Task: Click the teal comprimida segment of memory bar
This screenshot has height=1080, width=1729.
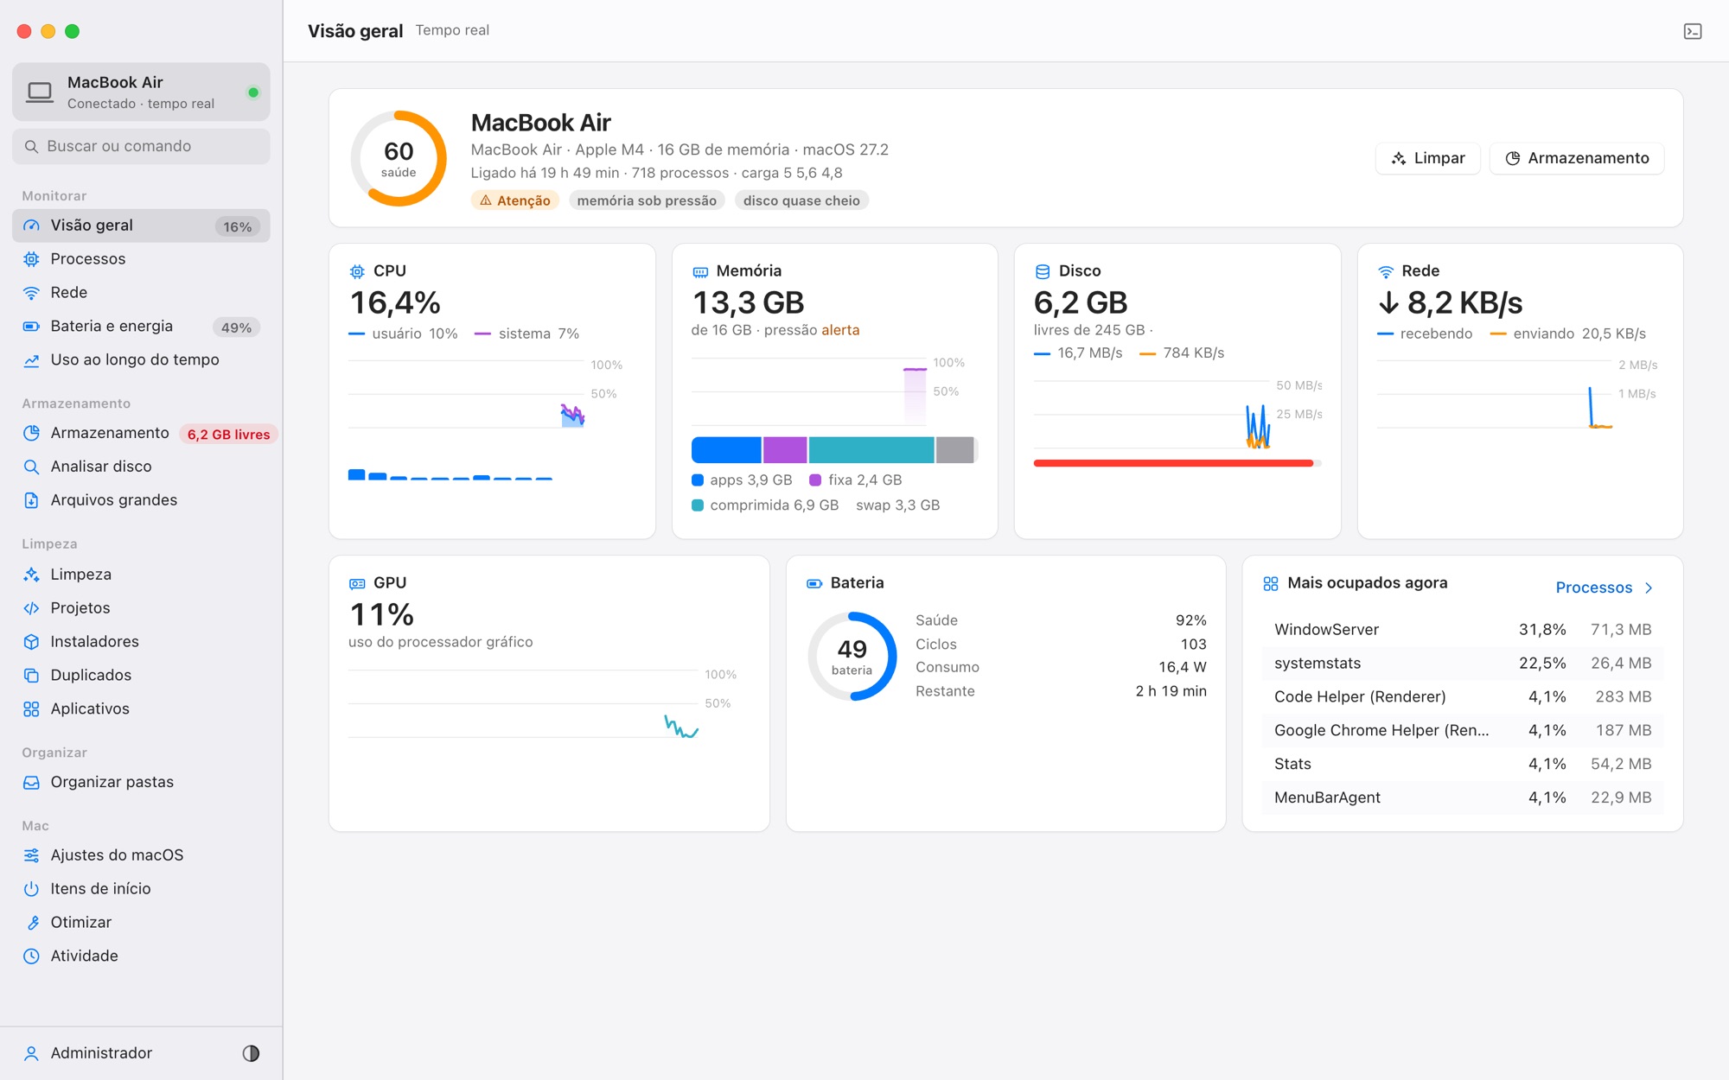Action: tap(871, 449)
